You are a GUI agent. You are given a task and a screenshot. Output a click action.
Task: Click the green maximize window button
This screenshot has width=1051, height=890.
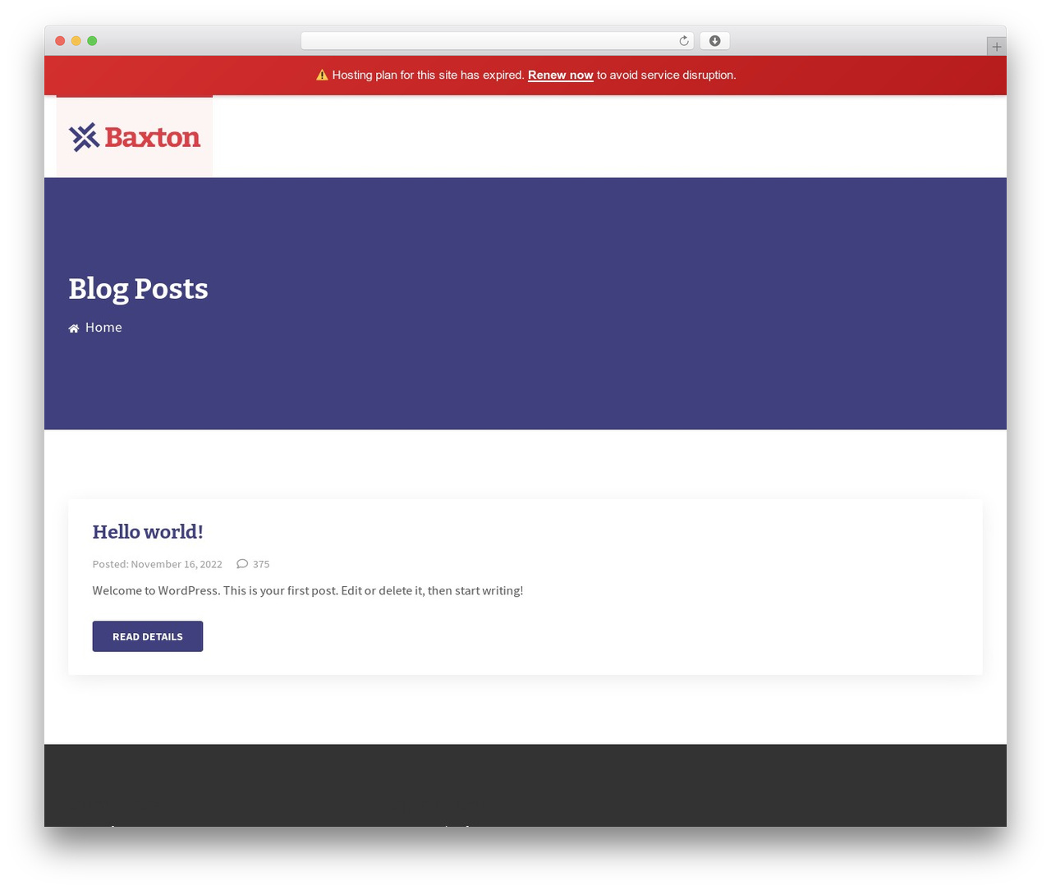[x=92, y=41]
